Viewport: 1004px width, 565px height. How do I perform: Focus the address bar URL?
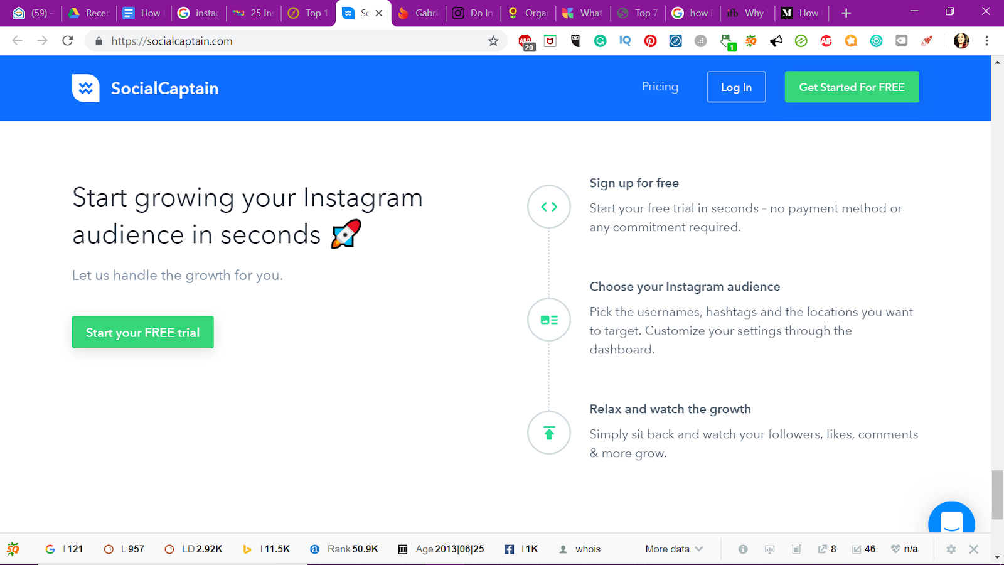click(172, 41)
